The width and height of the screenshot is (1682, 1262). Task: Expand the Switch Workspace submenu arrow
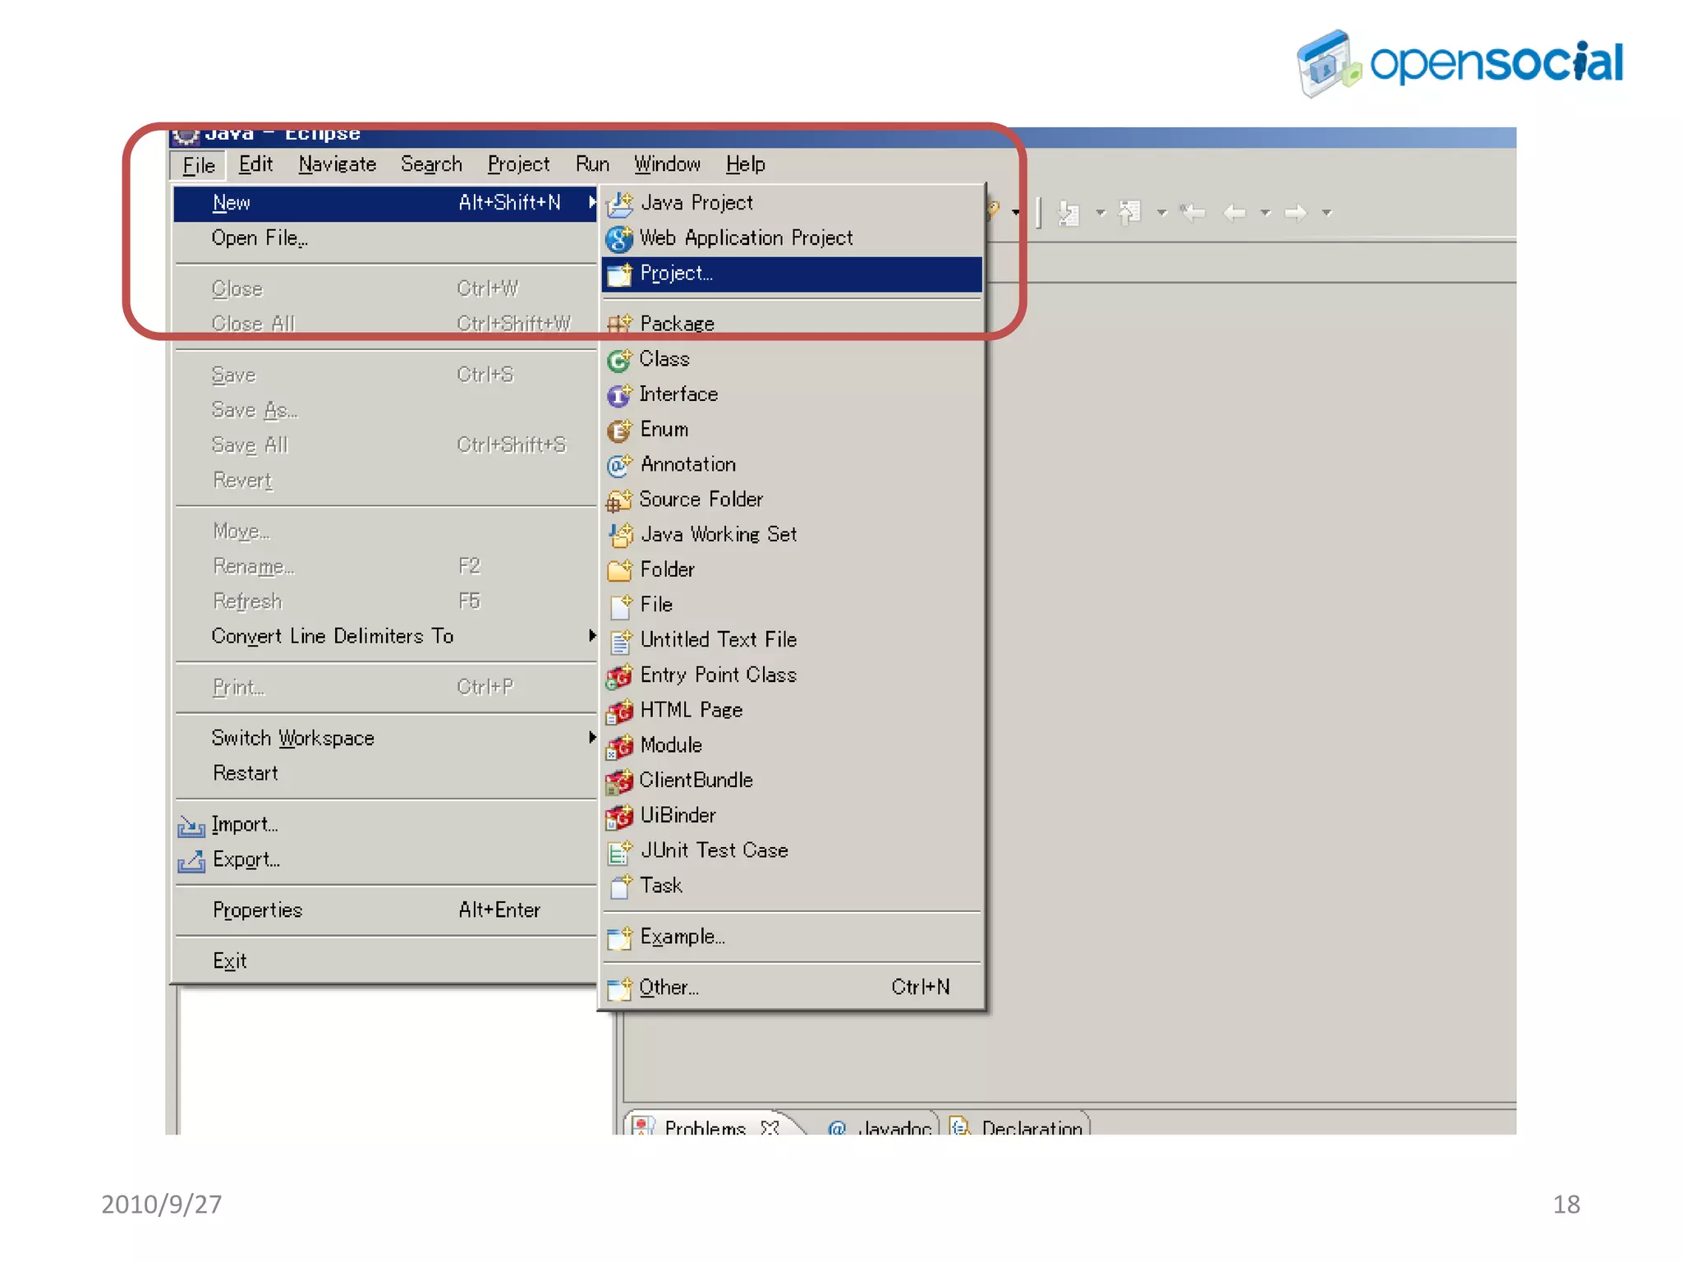(591, 738)
